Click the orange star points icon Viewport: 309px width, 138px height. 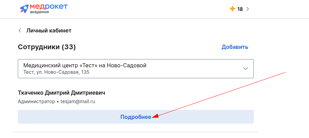pyautogui.click(x=233, y=9)
